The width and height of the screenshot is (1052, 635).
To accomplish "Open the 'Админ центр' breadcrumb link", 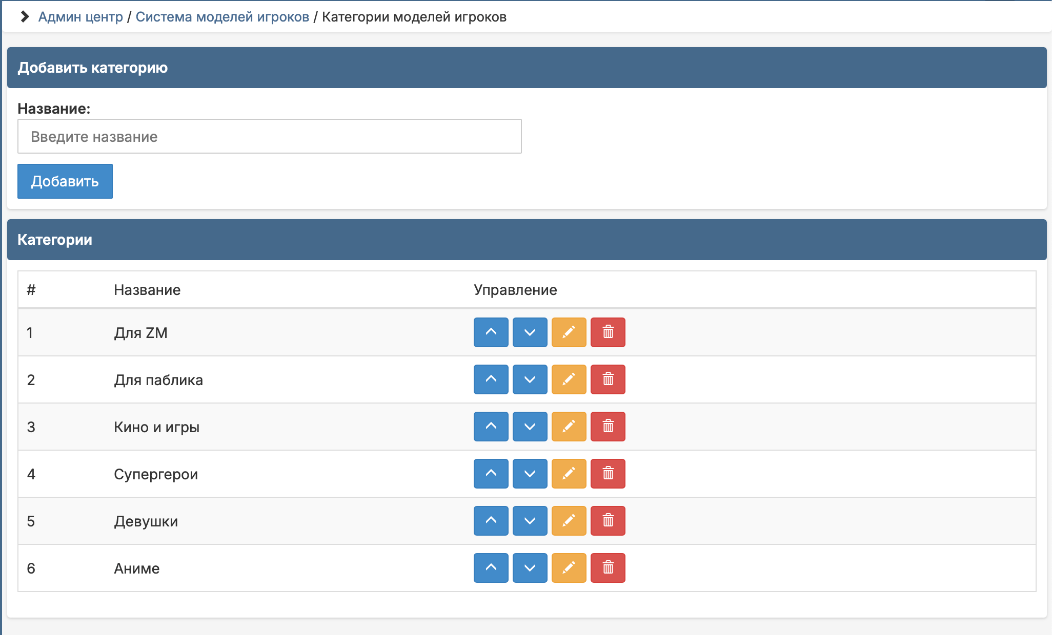I will point(80,17).
